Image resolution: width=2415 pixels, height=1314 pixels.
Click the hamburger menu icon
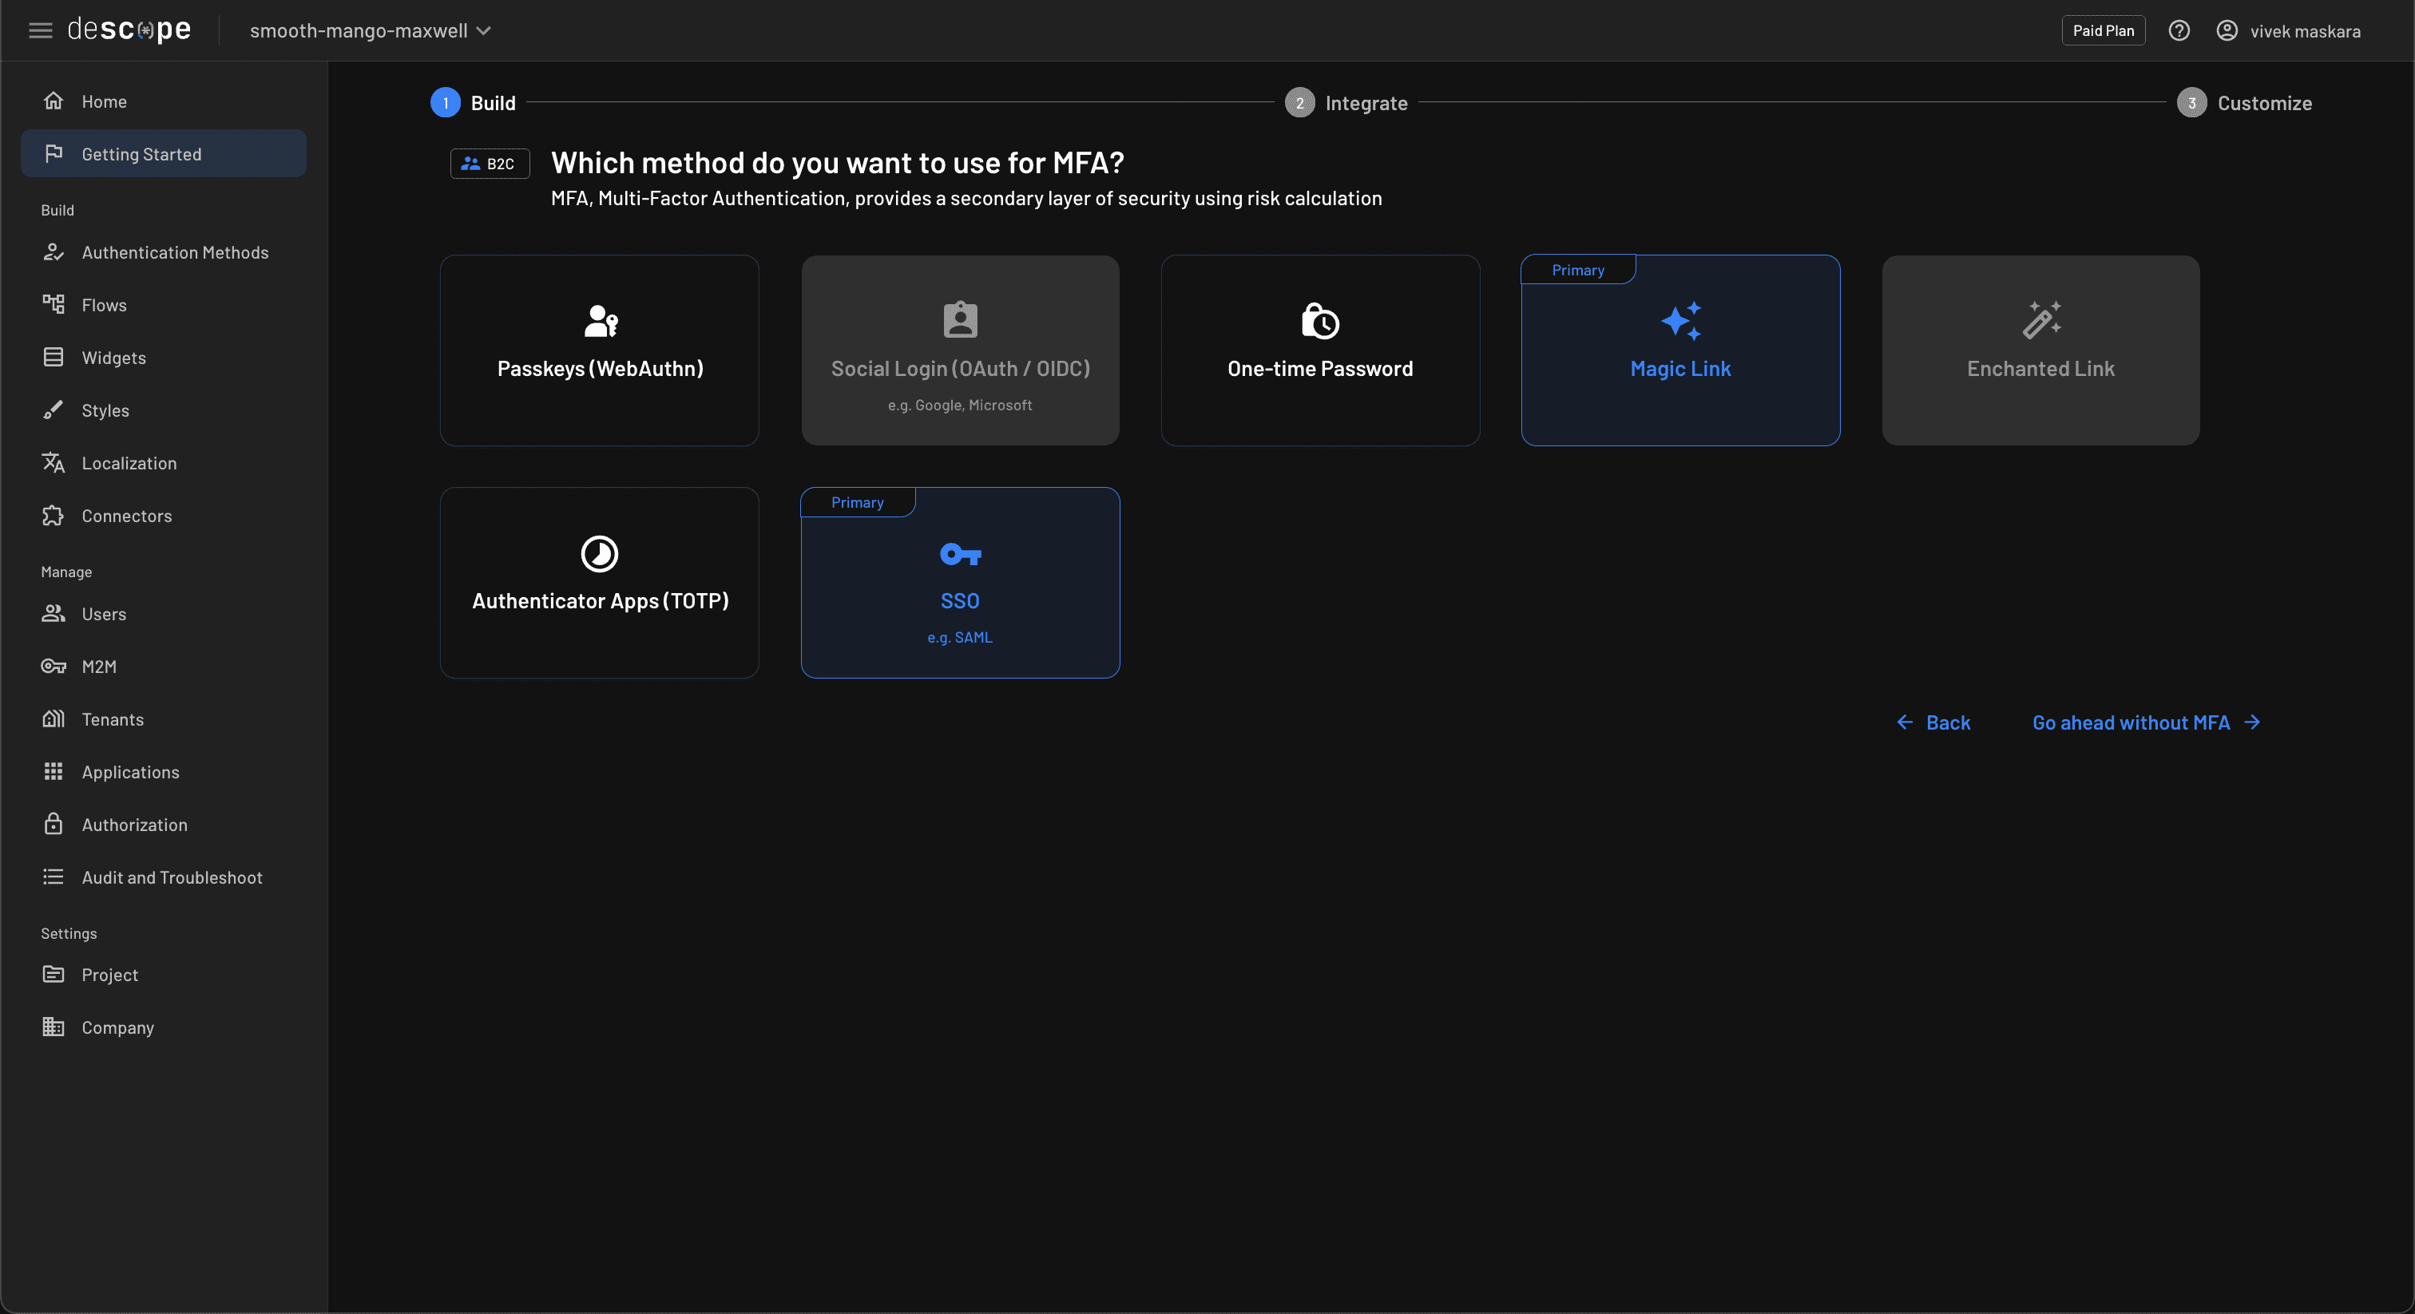(x=40, y=31)
